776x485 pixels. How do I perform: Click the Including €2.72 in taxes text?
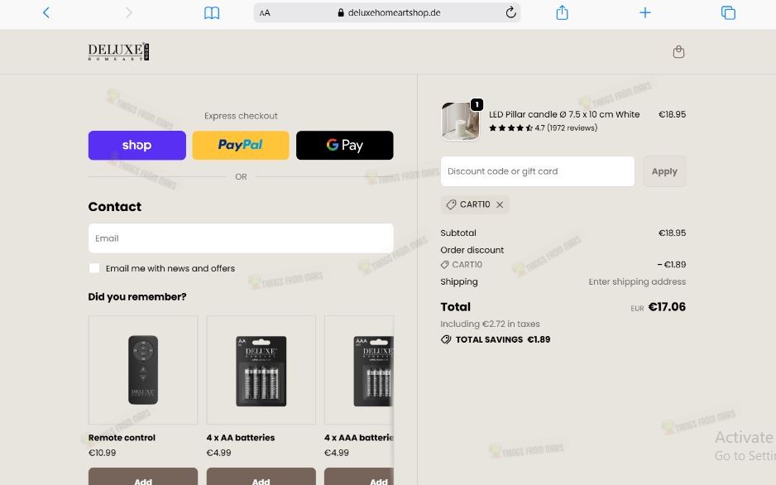(x=490, y=324)
